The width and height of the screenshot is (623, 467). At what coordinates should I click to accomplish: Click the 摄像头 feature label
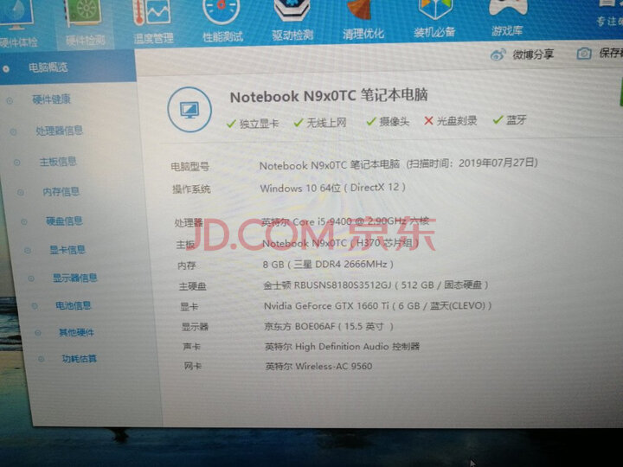click(395, 121)
